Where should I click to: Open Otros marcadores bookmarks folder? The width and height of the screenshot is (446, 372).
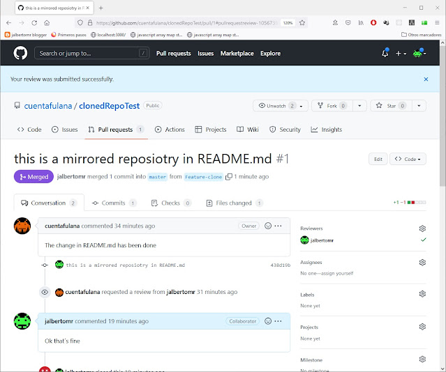pyautogui.click(x=422, y=35)
